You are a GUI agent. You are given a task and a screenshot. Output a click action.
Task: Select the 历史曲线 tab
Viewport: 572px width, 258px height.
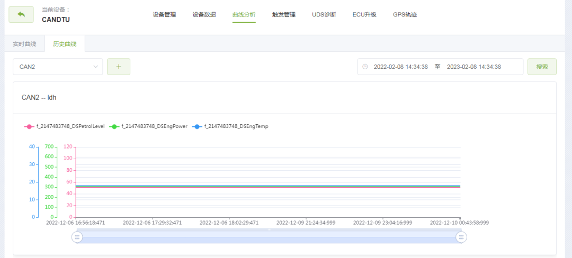click(x=65, y=44)
